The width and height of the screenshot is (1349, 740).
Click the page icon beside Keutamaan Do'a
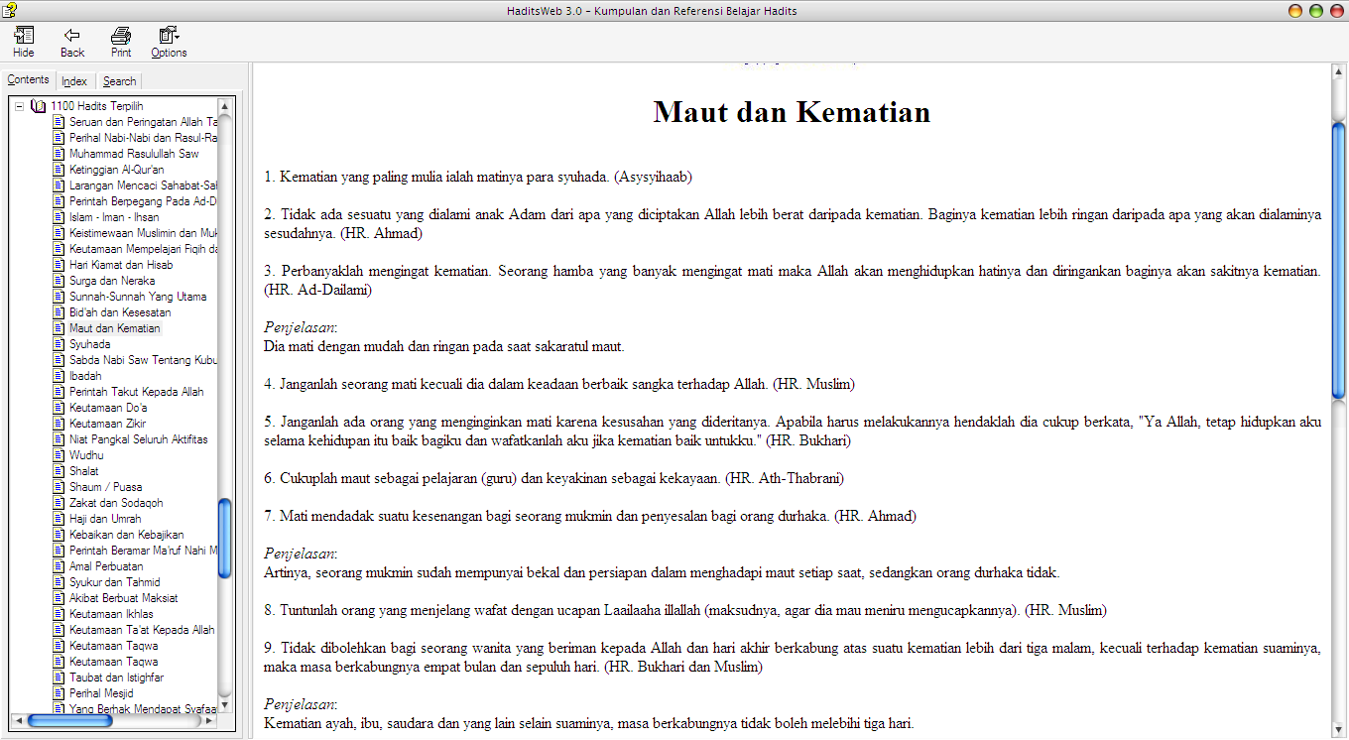click(59, 408)
